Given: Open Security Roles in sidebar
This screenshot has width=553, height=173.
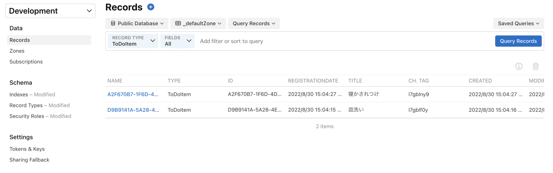Looking at the screenshot, I should 27,116.
